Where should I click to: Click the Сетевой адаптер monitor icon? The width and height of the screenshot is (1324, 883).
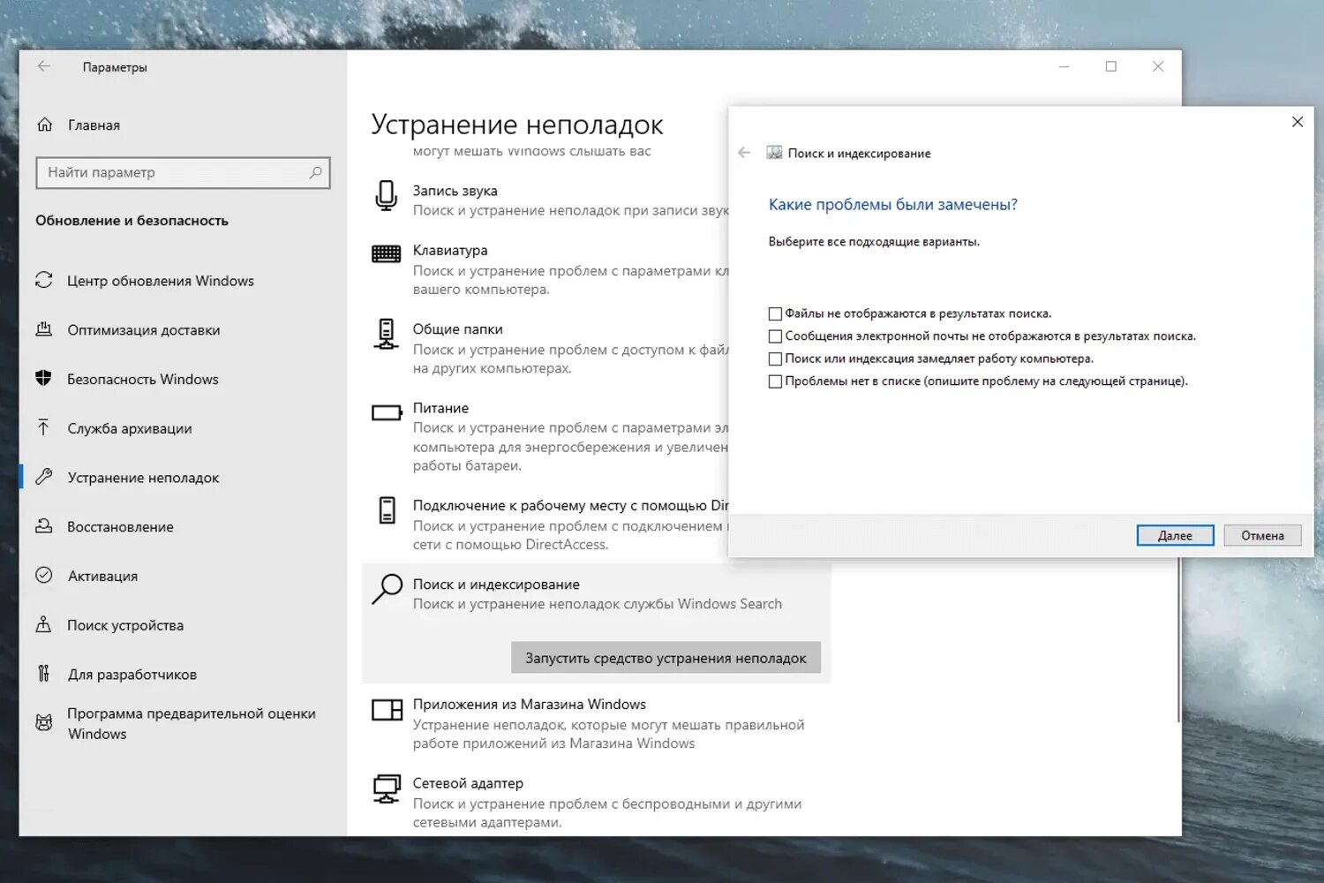(x=387, y=789)
